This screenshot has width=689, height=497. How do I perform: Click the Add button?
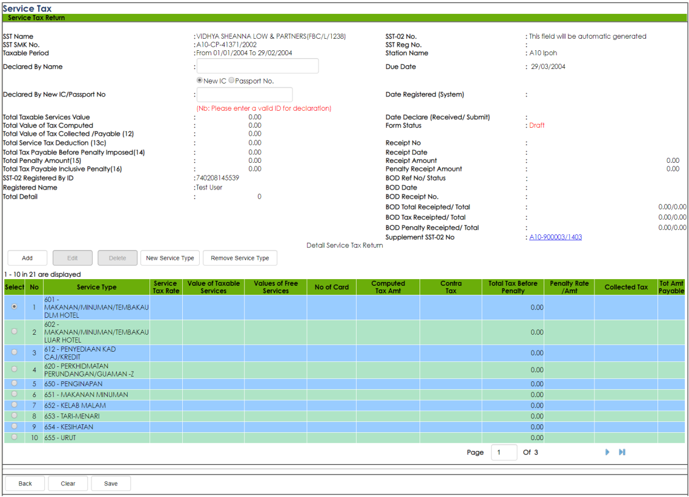tap(27, 258)
